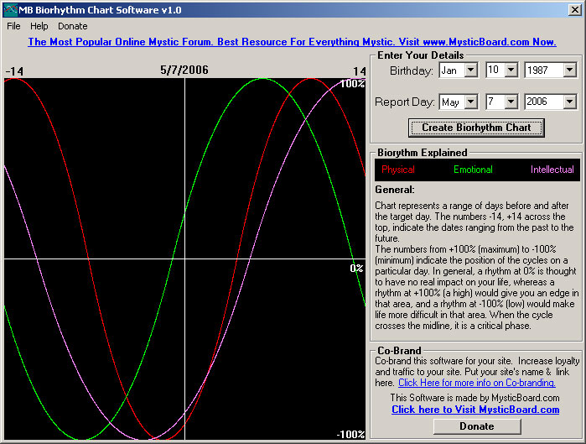586x444 pixels.
Task: Click the -14 label above the chart
Action: (x=14, y=71)
